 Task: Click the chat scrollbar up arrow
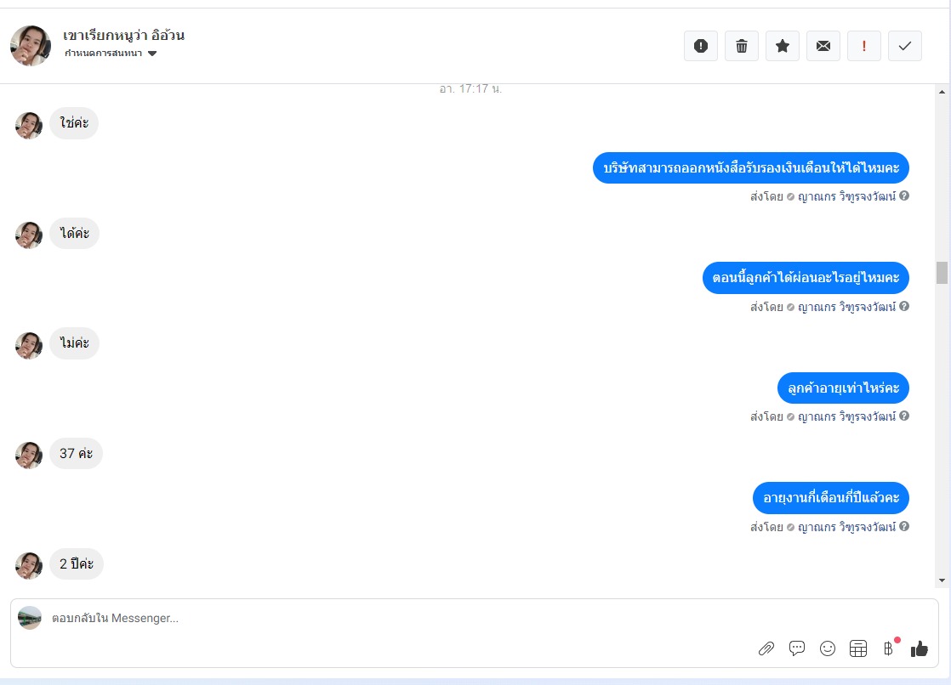(942, 92)
